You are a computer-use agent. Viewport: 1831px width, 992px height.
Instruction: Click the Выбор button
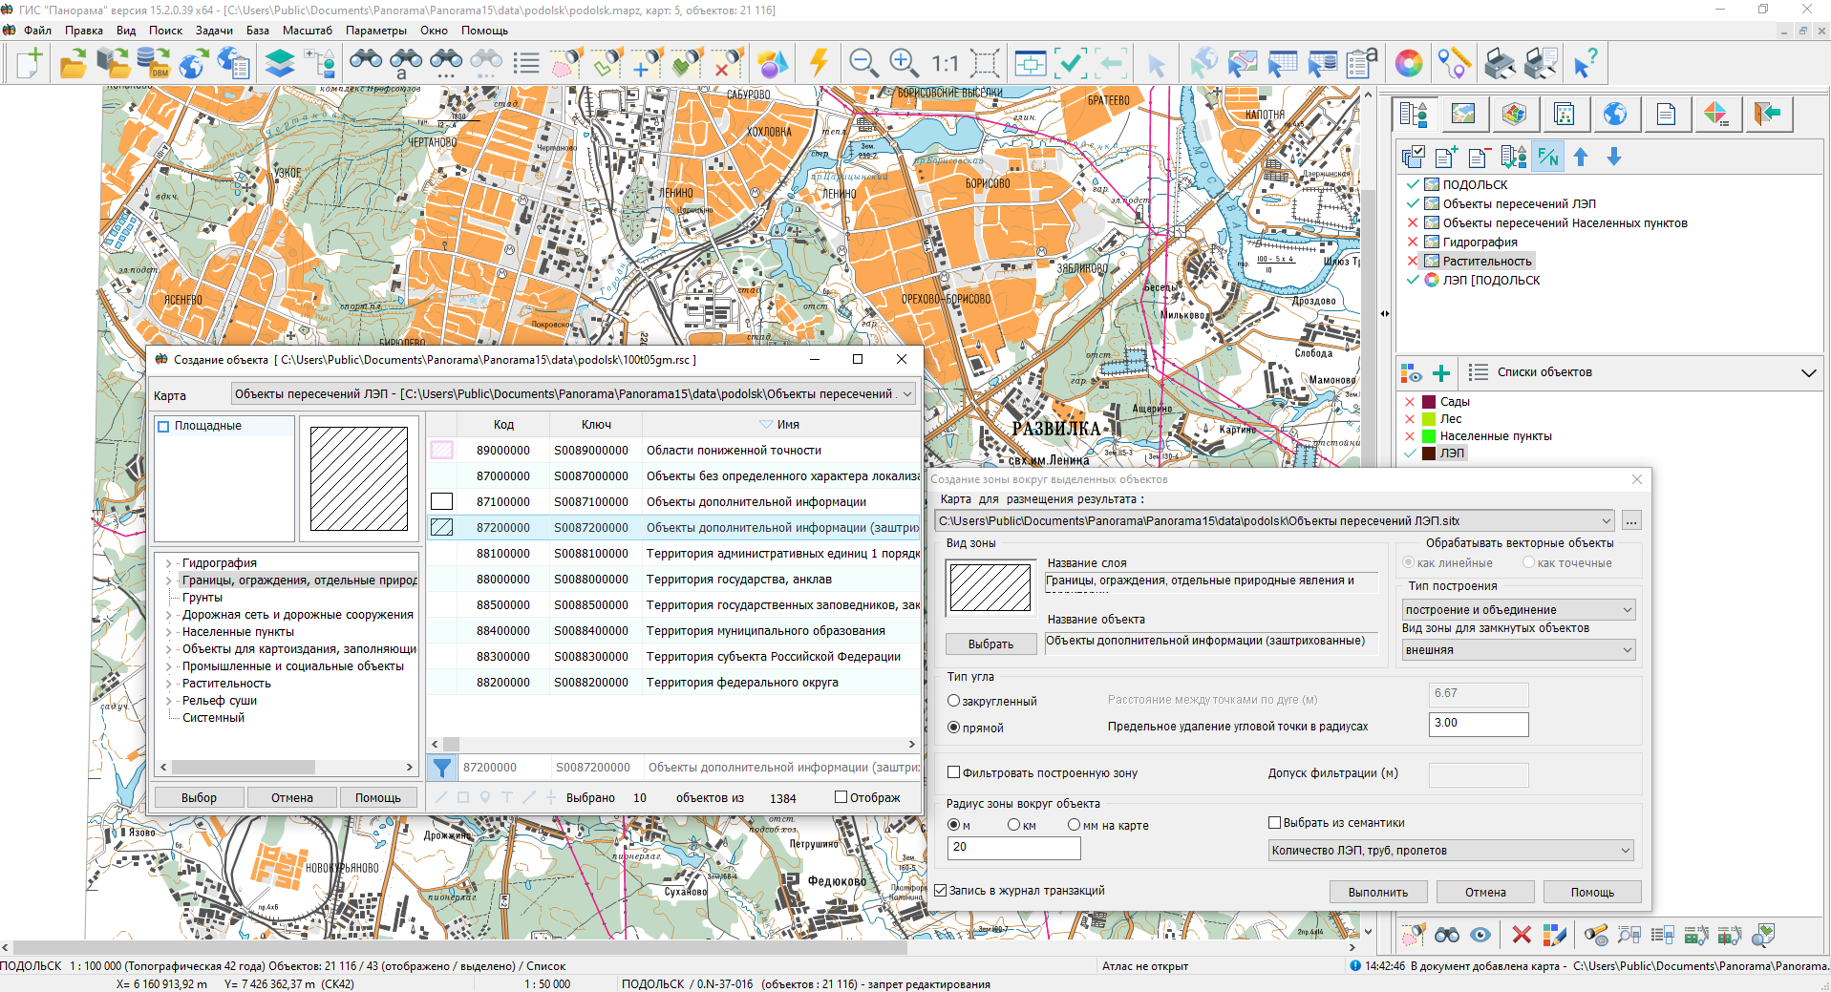[199, 797]
